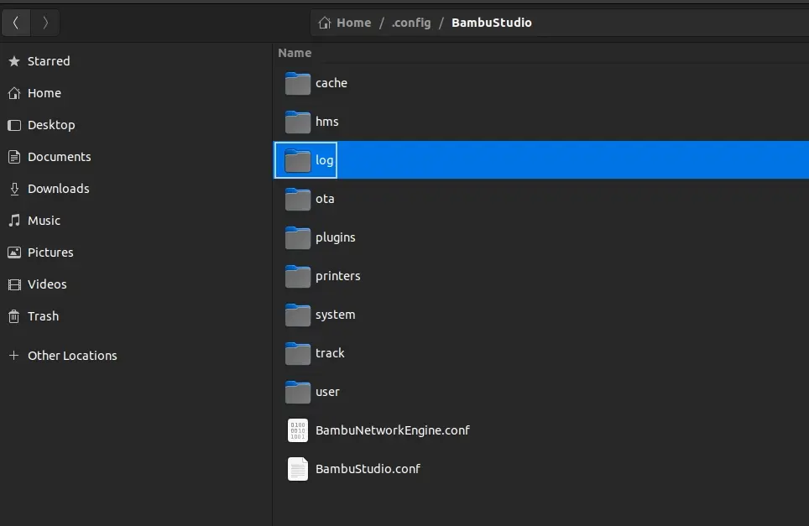Click the hms folder name
Screen dimensions: 809x526
coord(327,122)
